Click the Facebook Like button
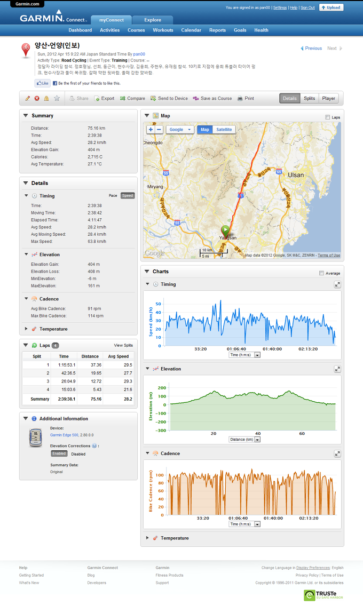The image size is (363, 613). (42, 83)
